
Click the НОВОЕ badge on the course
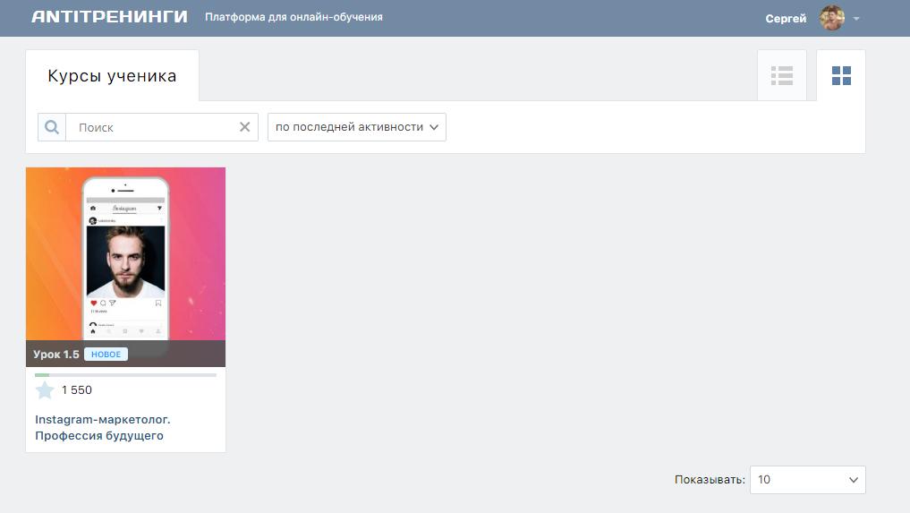pos(106,355)
